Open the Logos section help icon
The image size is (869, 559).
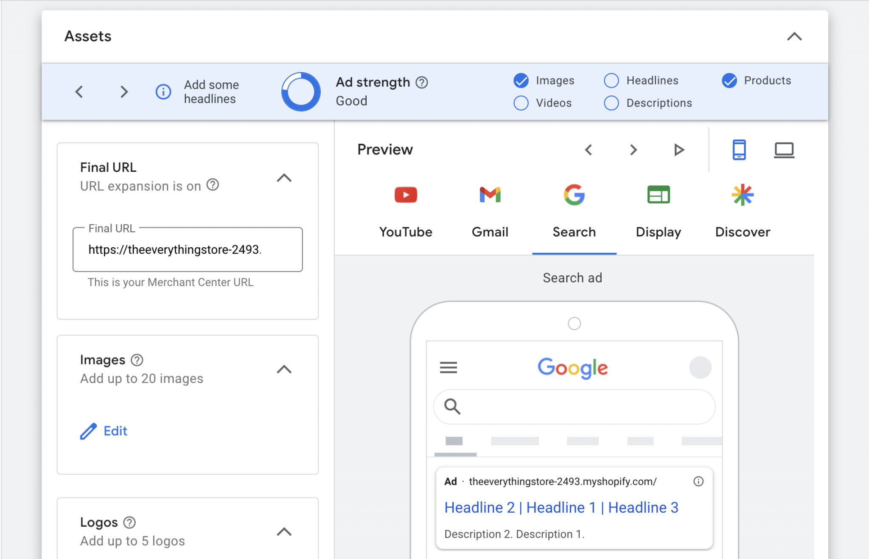(x=129, y=523)
